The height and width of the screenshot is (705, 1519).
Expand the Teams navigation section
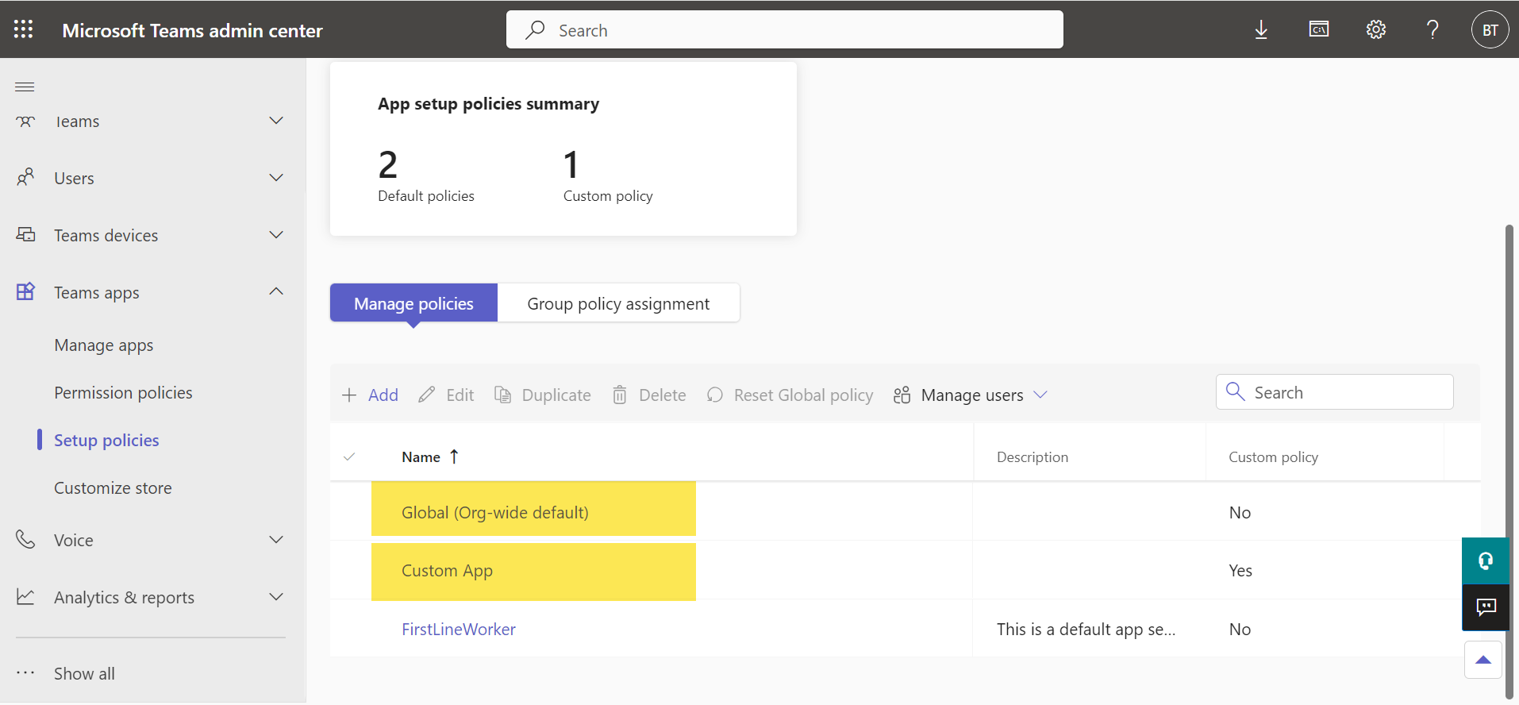click(x=276, y=121)
